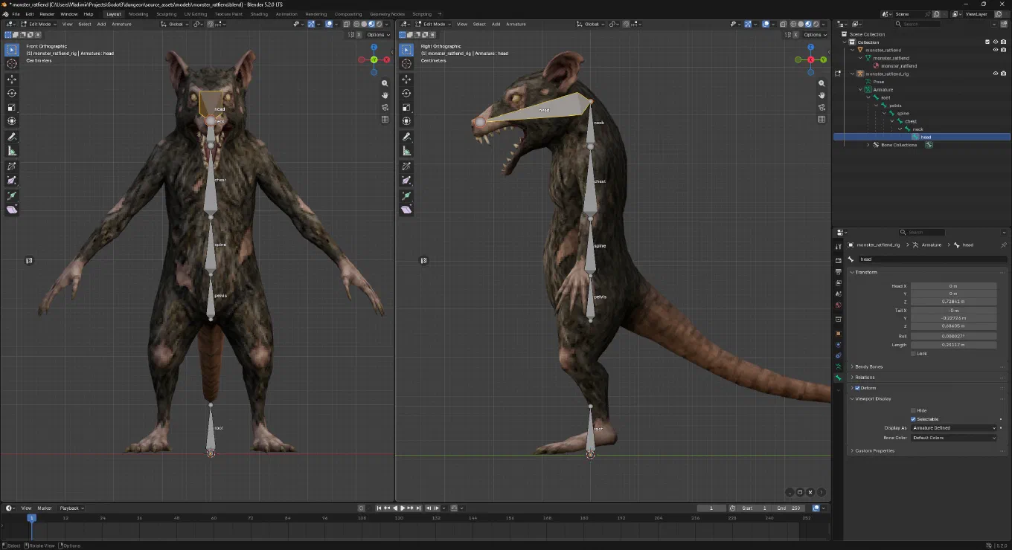Hide monster_ratfiend_rig with its eye icon
This screenshot has height=550, width=1012.
click(x=995, y=74)
